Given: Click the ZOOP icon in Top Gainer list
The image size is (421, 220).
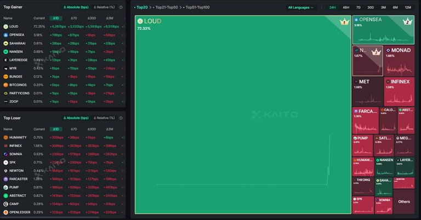Looking at the screenshot, I should [5, 101].
